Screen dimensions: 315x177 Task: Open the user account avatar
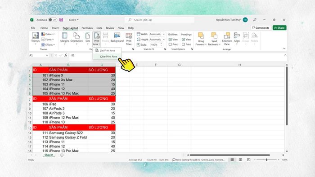[x=245, y=20]
